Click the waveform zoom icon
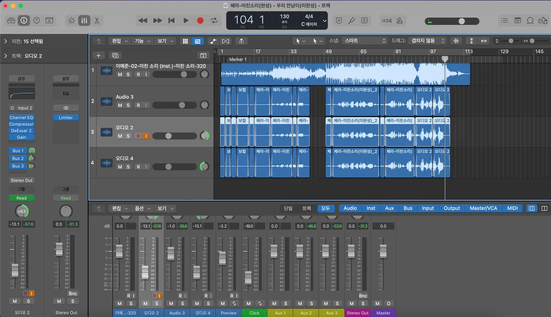The width and height of the screenshot is (551, 317). 456,41
